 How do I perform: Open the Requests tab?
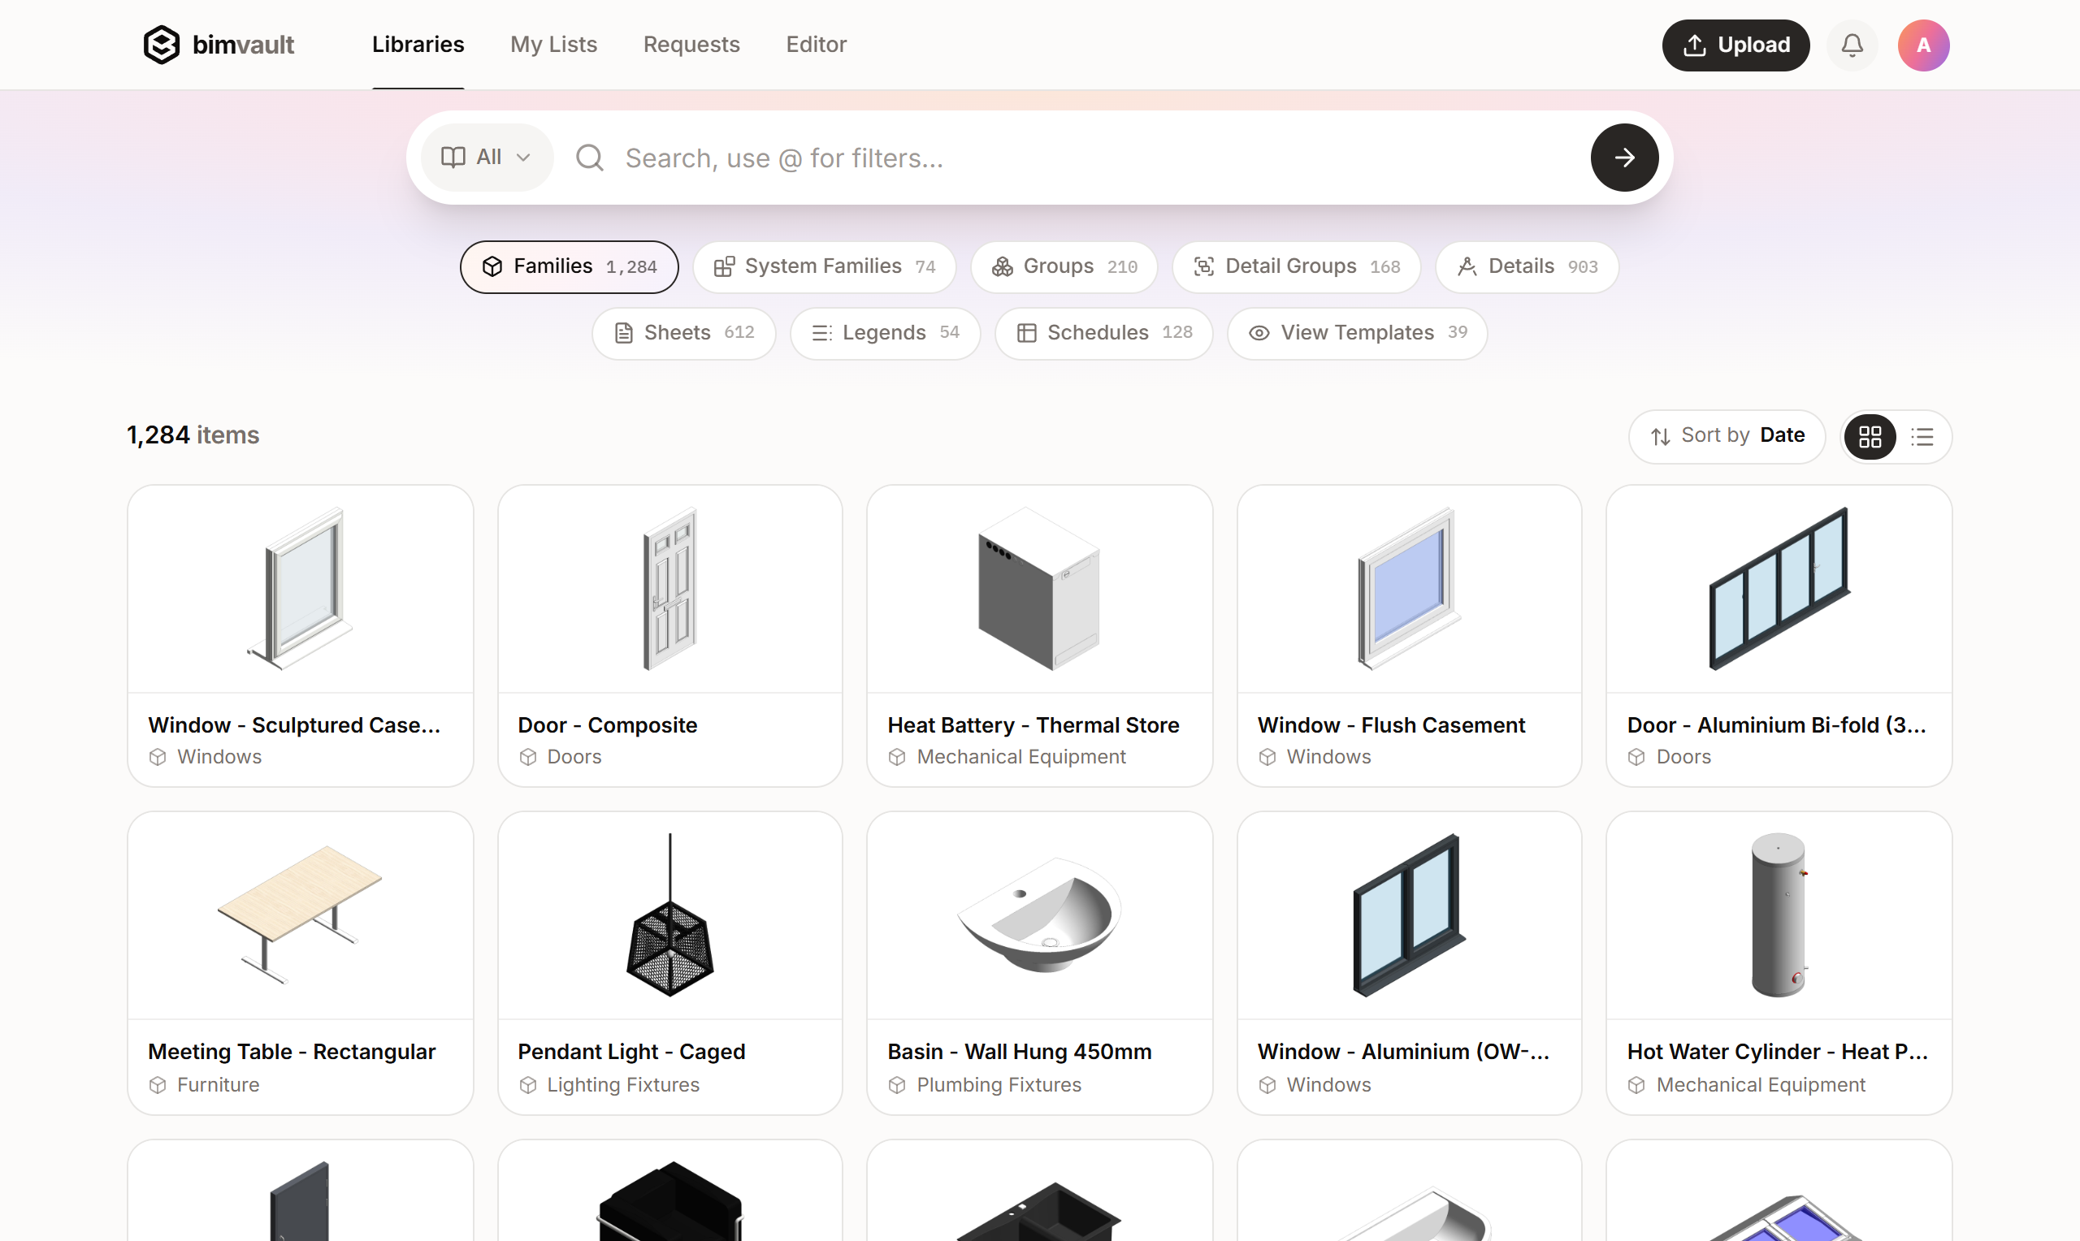click(691, 45)
